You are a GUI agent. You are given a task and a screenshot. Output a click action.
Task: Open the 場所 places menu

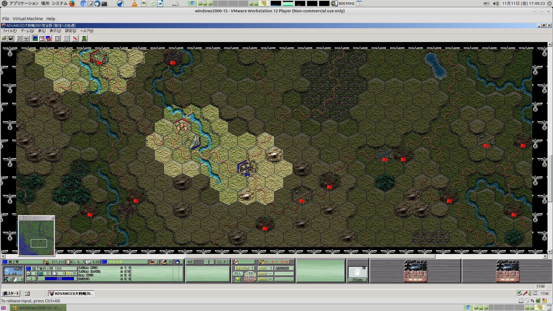pos(45,3)
